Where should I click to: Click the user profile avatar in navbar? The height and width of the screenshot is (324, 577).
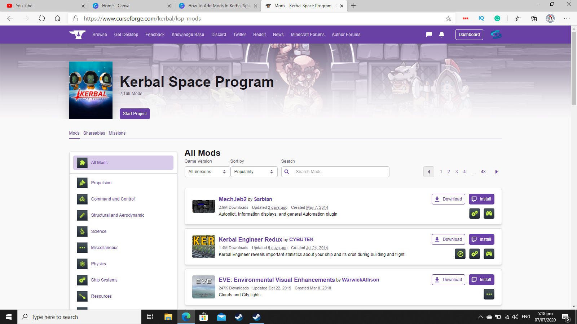point(496,35)
